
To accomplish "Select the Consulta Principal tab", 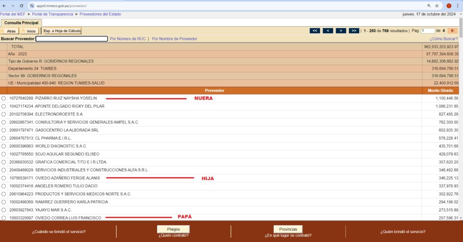I will pyautogui.click(x=21, y=23).
